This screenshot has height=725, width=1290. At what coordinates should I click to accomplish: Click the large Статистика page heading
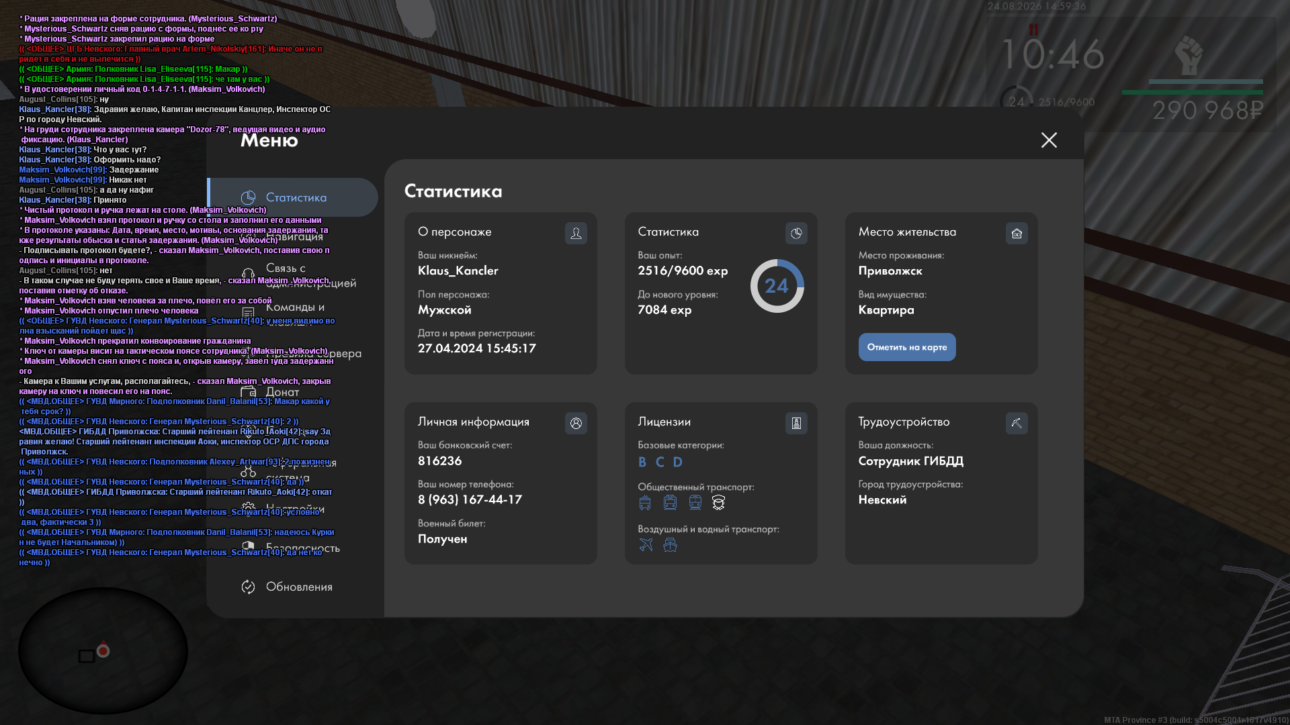tap(453, 191)
